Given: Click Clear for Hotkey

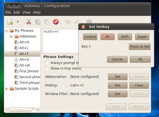Looking at the screenshot, I should pos(139,85).
